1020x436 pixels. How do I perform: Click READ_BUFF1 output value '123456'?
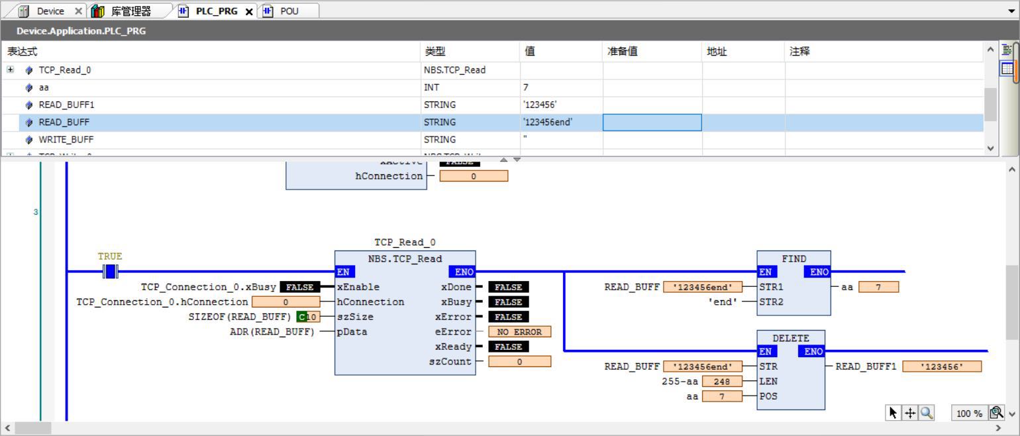tap(942, 366)
